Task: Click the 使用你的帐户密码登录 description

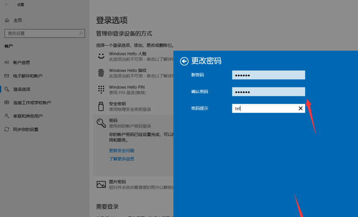Action: (x=130, y=126)
